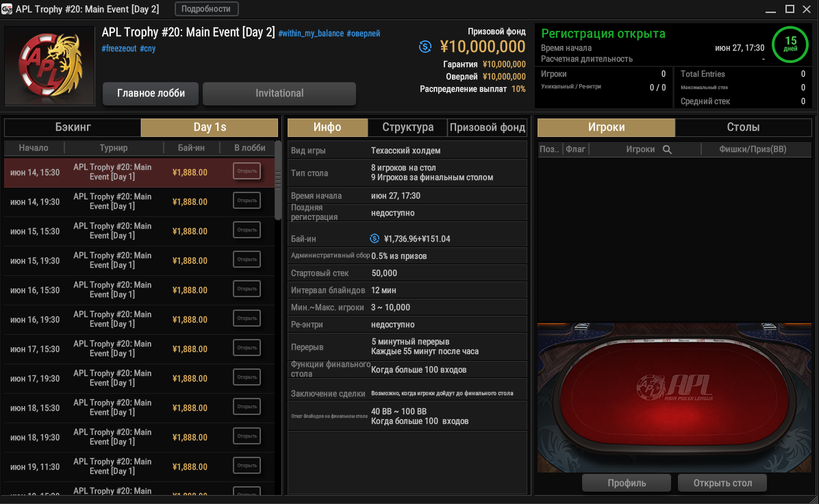Go to Главное лобби
The width and height of the screenshot is (819, 504).
coord(151,94)
